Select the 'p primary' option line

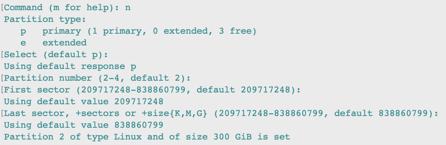[138, 31]
